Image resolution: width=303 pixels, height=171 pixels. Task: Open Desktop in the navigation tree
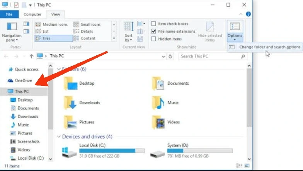tap(22, 100)
